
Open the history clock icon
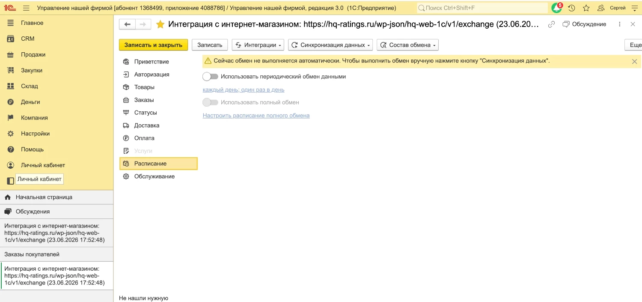(571, 8)
